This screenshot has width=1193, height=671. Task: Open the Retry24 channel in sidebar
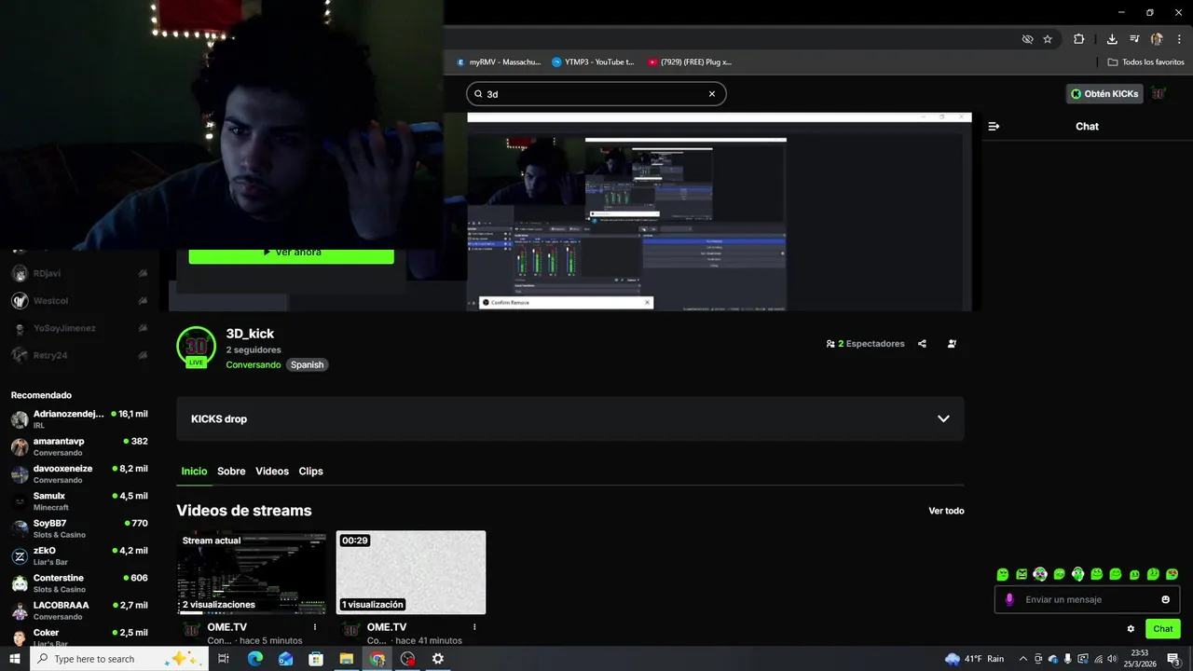(79, 355)
